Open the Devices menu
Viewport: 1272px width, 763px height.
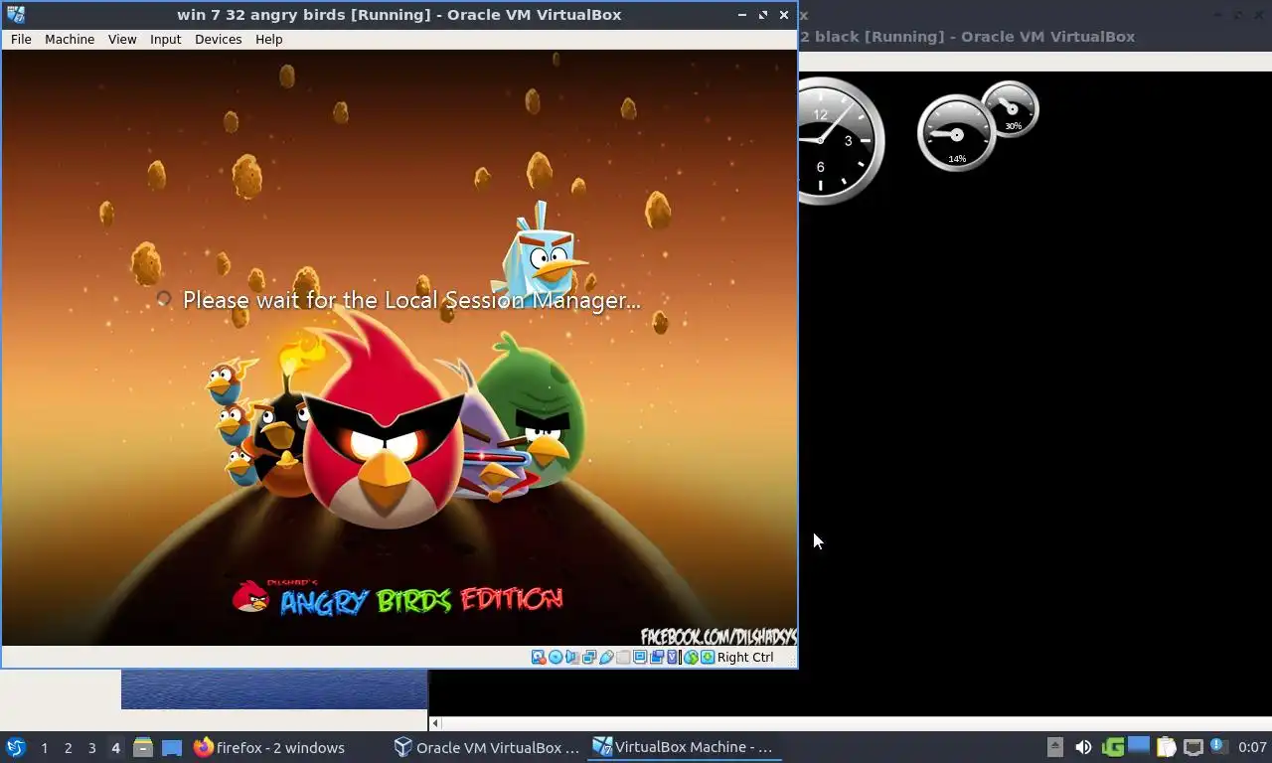point(218,39)
